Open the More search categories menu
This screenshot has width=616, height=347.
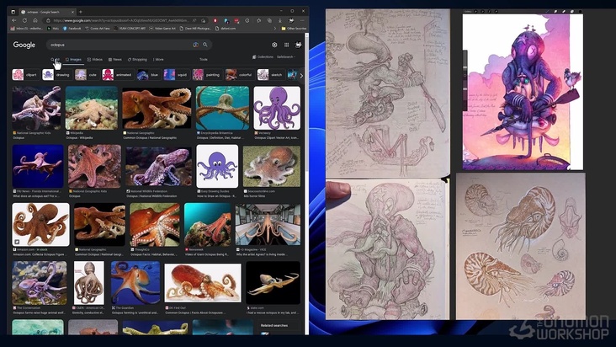point(157,60)
